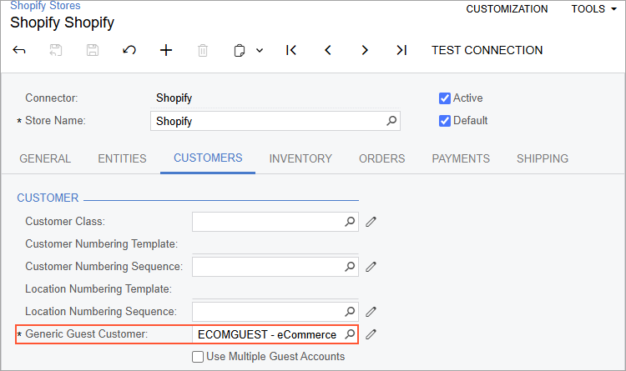Switch to the SHIPPING tab
Screen dimensions: 626x371
point(543,158)
